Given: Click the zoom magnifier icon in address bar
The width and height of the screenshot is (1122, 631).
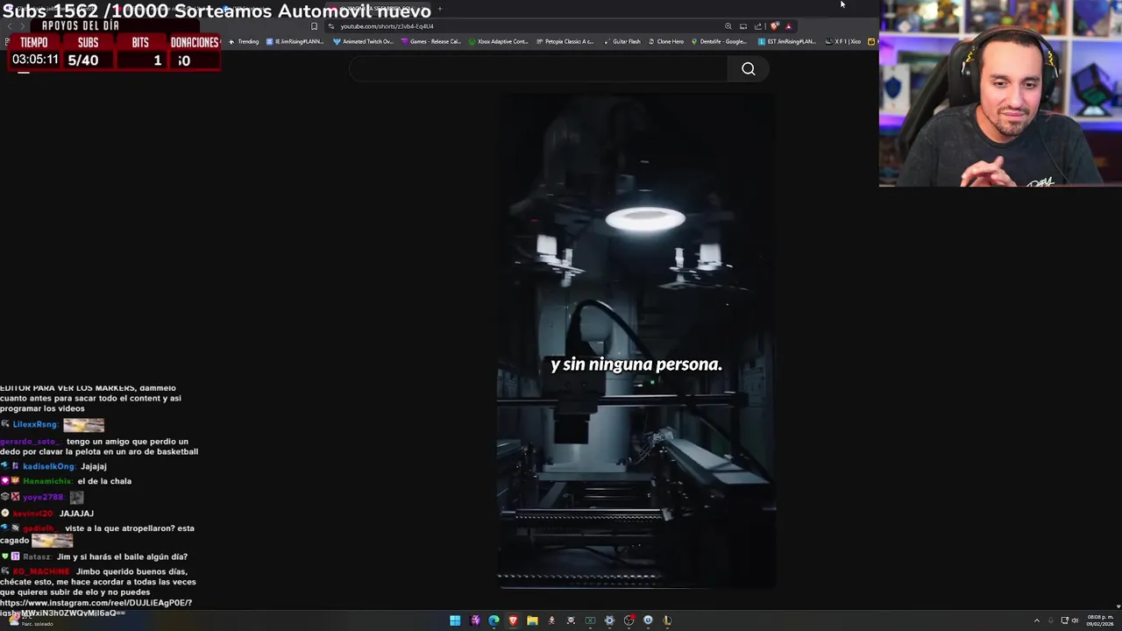Looking at the screenshot, I should (728, 26).
